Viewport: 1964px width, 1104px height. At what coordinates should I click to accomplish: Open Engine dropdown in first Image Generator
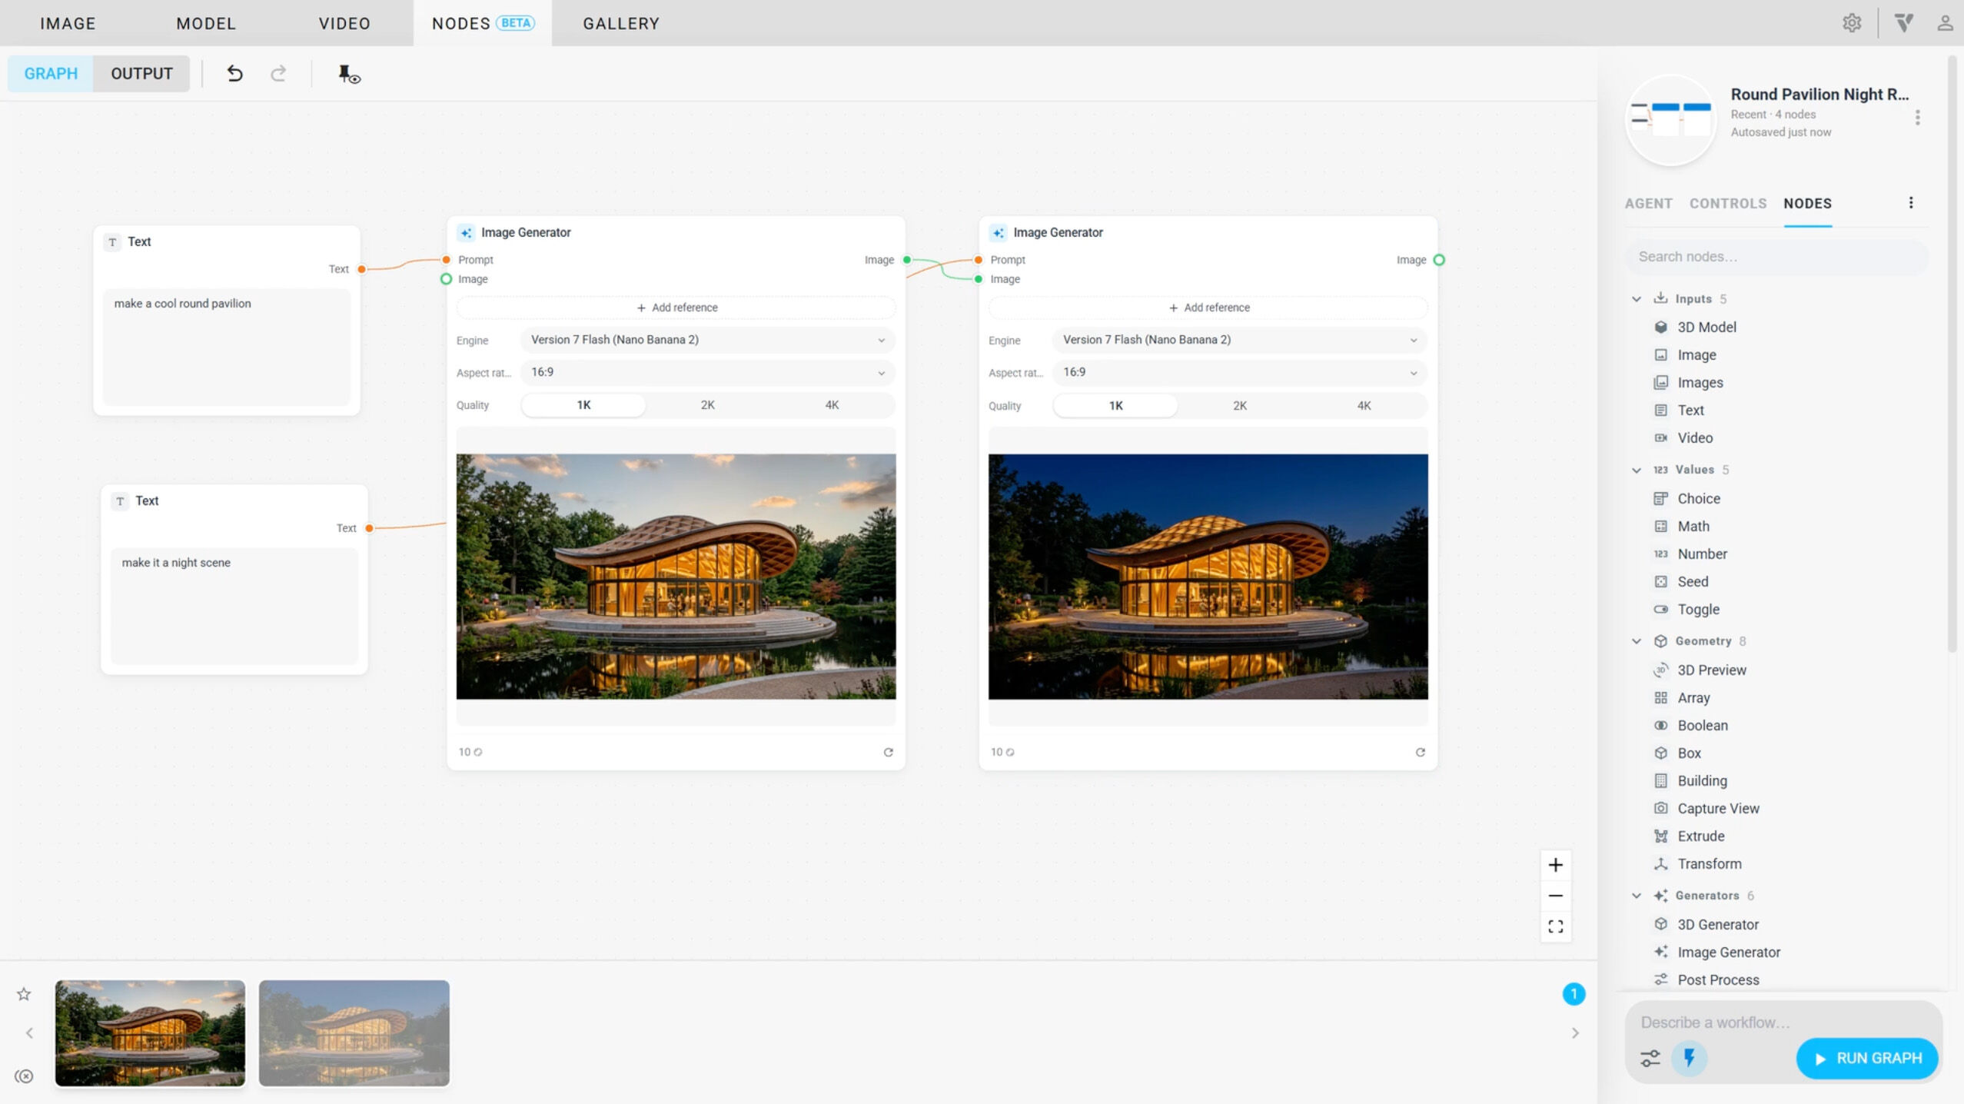point(707,340)
